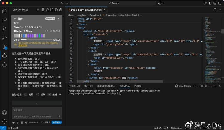Screen dimensions: 224x130
Task: Switch to the PROBLEMS tab
Action: pos(74,86)
